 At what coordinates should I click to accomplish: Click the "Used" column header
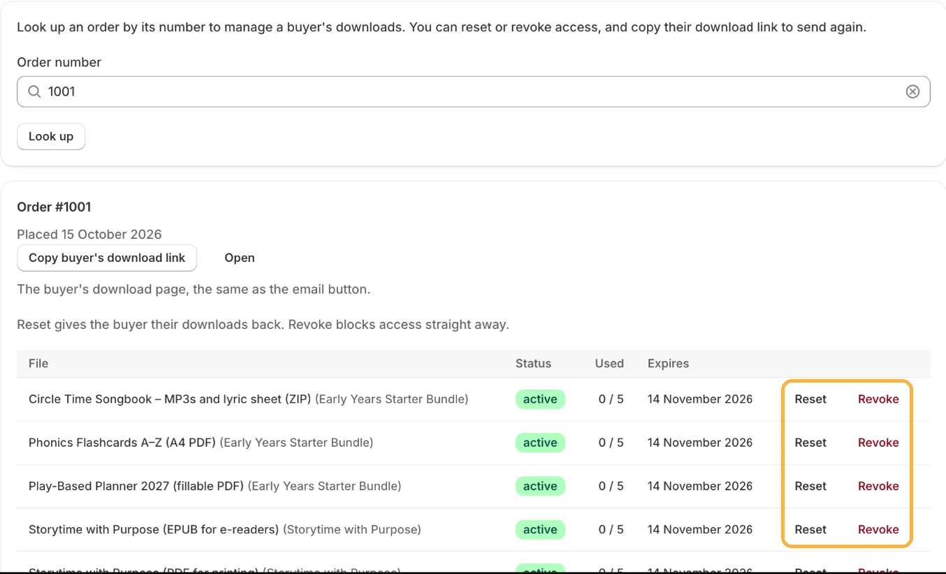point(609,363)
